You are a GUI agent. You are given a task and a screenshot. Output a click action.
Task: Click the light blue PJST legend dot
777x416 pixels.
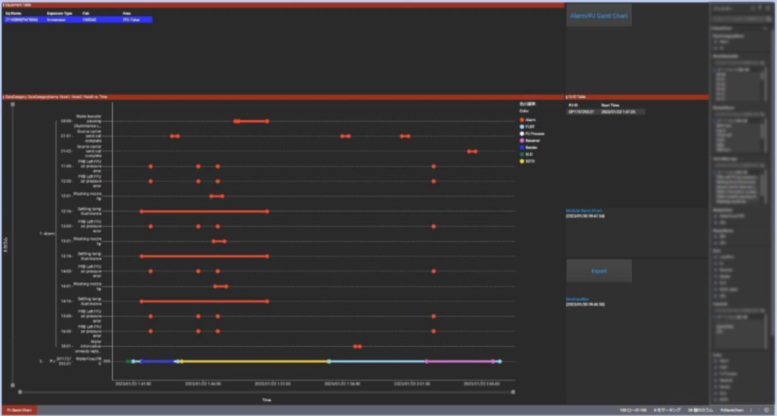coord(522,127)
